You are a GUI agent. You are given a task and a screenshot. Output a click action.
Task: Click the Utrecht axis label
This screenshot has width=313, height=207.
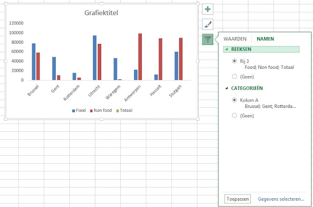point(94,91)
